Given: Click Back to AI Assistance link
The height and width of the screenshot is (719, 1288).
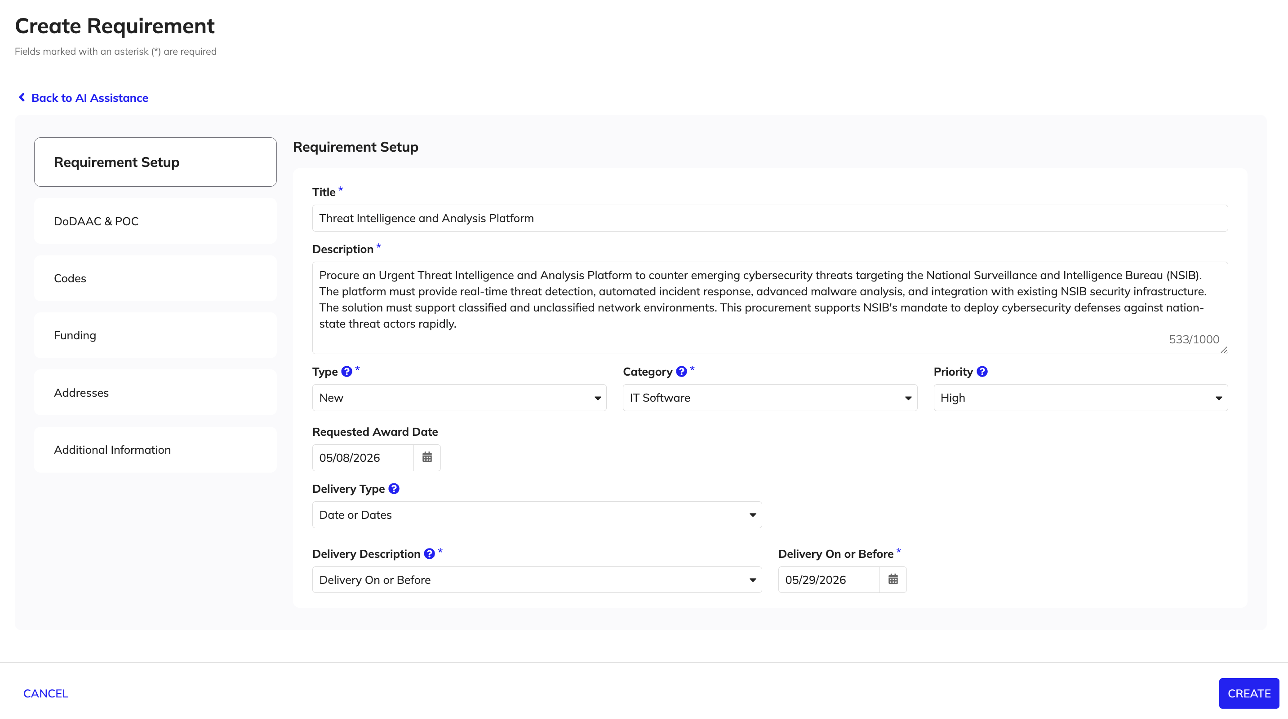Looking at the screenshot, I should [x=89, y=98].
